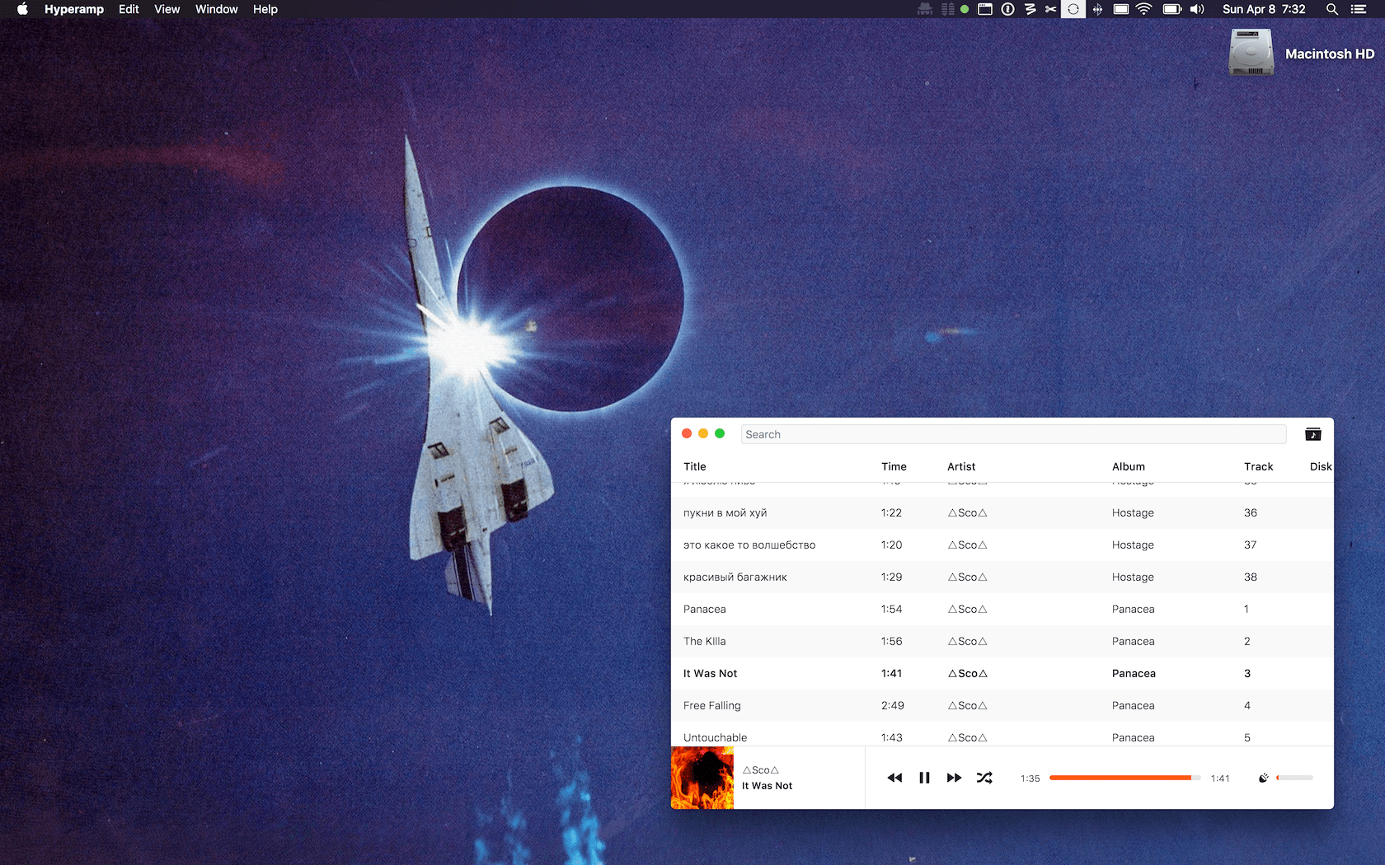Open the Edit menu
The height and width of the screenshot is (865, 1385).
pyautogui.click(x=129, y=9)
